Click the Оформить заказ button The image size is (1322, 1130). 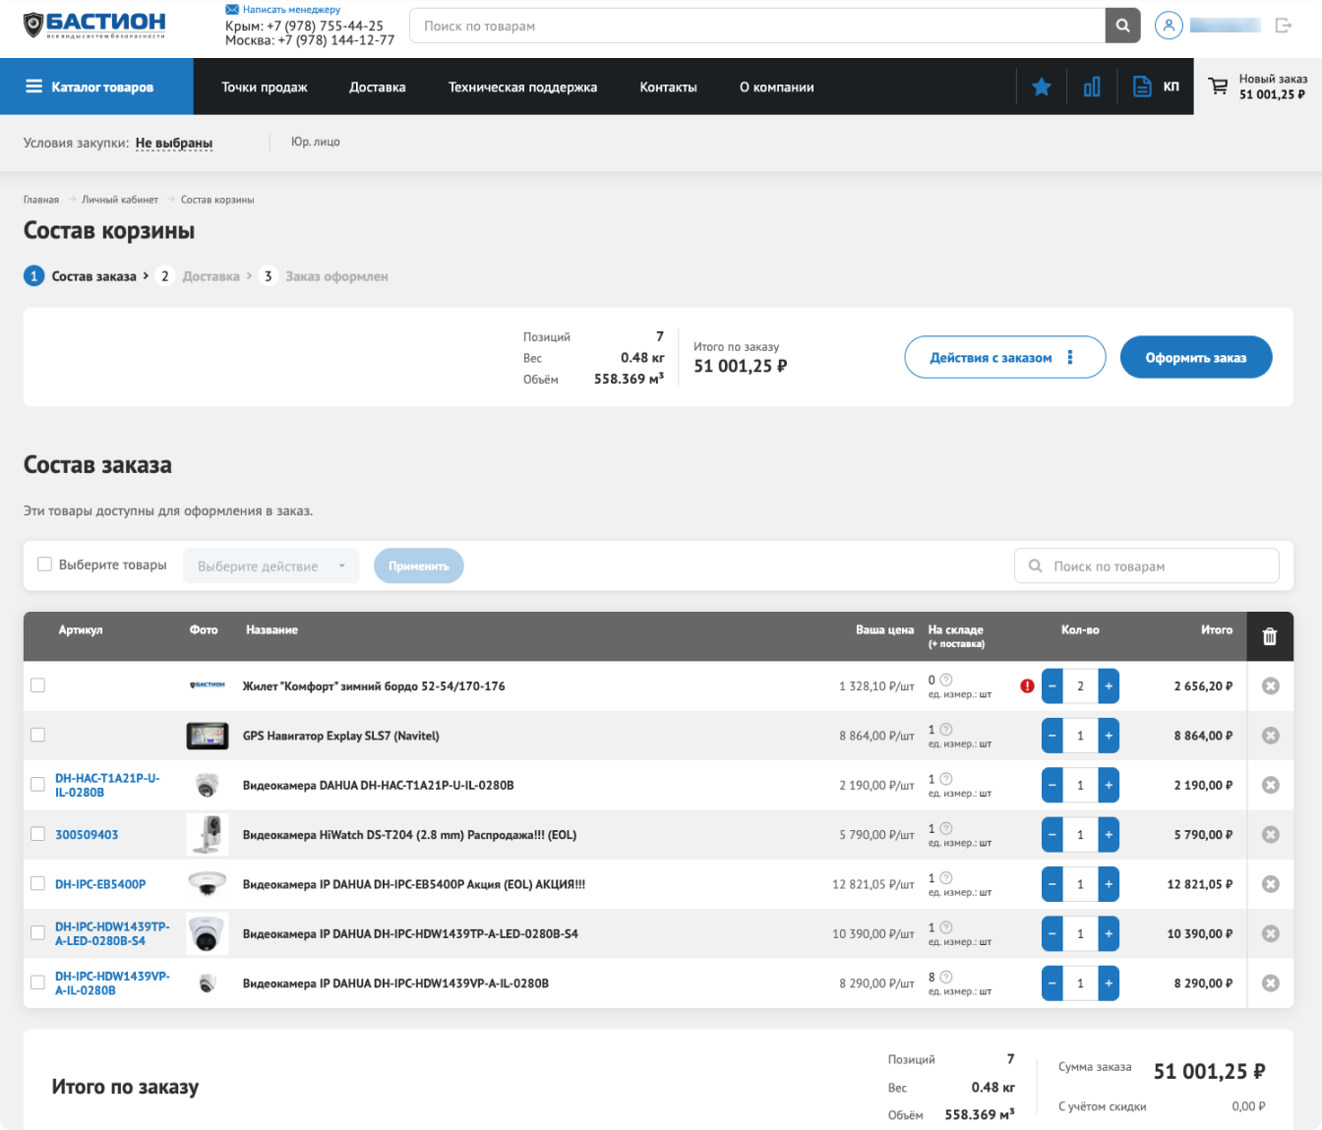[1195, 358]
